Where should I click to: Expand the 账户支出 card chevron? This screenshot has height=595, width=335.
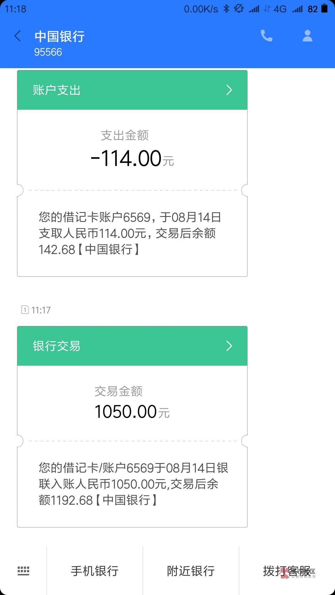229,90
